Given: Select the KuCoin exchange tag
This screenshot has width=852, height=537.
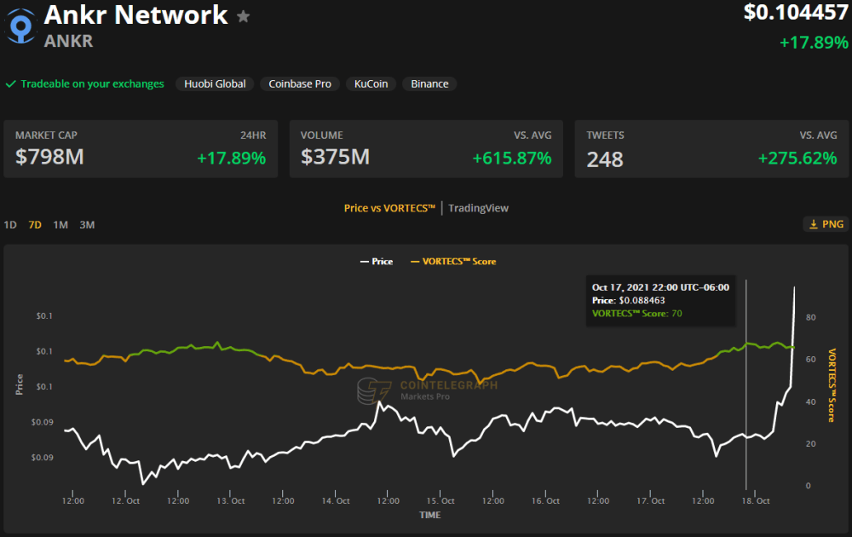Looking at the screenshot, I should 371,84.
